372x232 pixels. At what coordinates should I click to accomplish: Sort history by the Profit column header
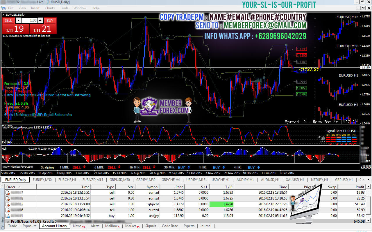click(x=352, y=187)
